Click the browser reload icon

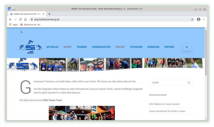click(20, 19)
